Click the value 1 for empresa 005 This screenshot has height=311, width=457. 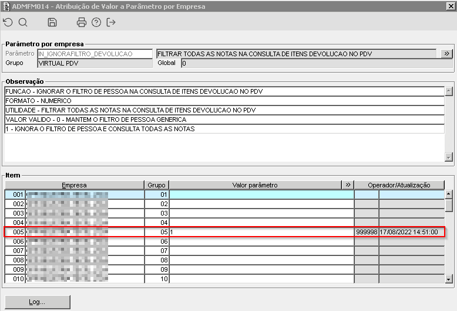click(x=261, y=232)
